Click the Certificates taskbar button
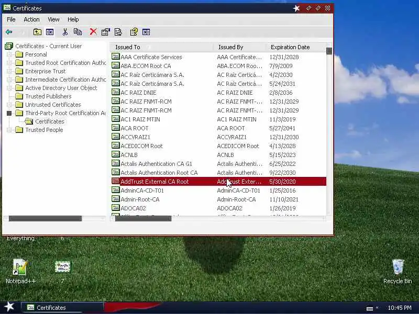This screenshot has width=419, height=314. click(x=62, y=308)
